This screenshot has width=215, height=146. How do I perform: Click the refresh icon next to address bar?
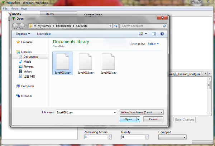click(116, 26)
